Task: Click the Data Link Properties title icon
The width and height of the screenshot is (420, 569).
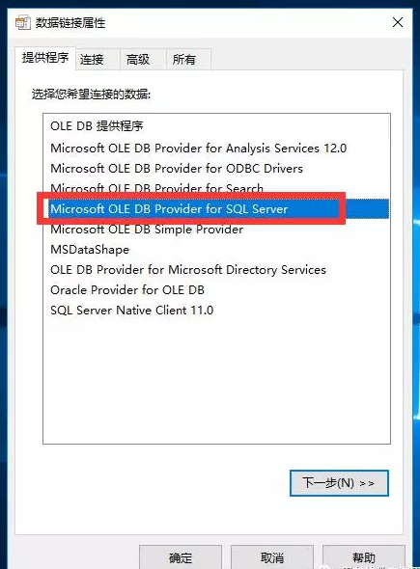Action: [x=23, y=22]
